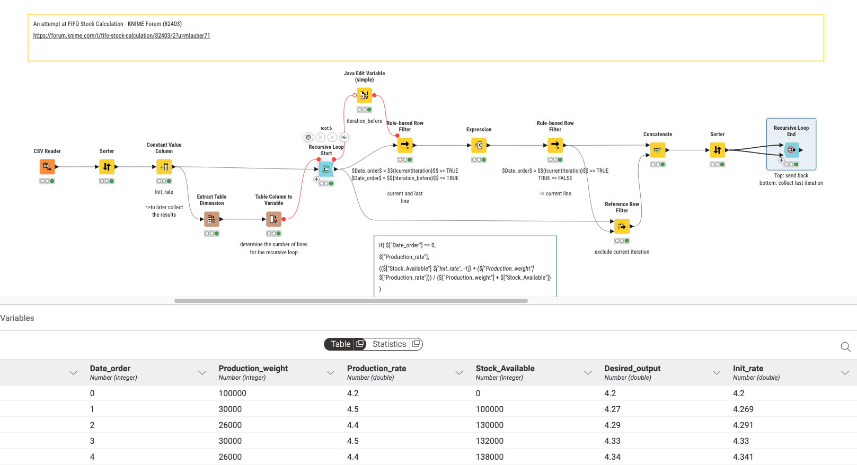This screenshot has width=857, height=465.
Task: Select cell value 132000 in Stock_Available
Action: [x=490, y=441]
